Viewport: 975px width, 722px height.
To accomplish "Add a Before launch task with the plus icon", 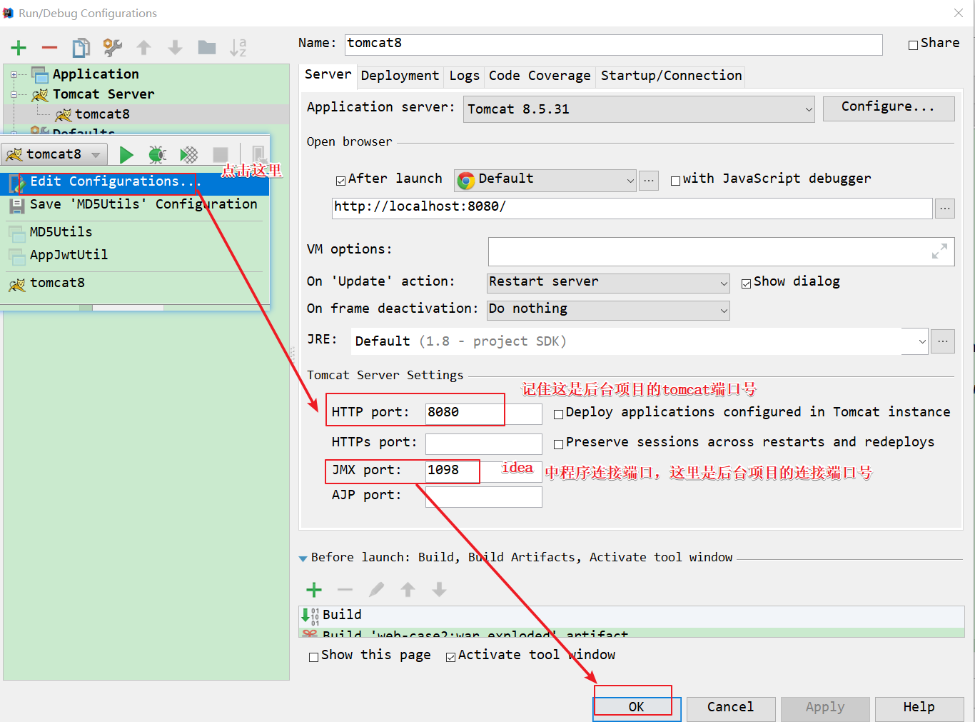I will click(314, 589).
